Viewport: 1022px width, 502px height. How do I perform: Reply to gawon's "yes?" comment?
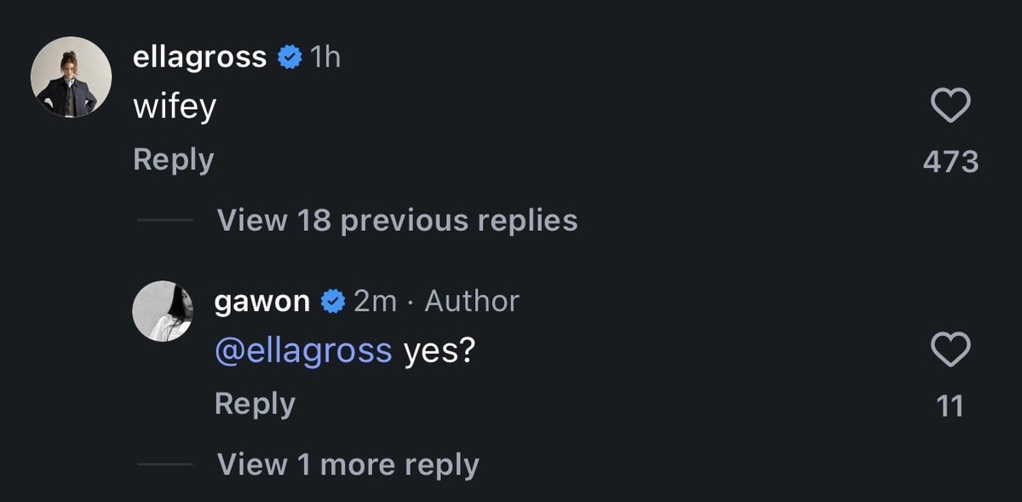point(255,403)
